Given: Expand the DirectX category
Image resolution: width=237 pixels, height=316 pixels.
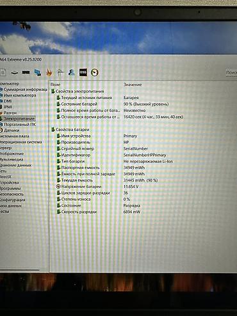Looking at the screenshot, I should click(6, 177).
